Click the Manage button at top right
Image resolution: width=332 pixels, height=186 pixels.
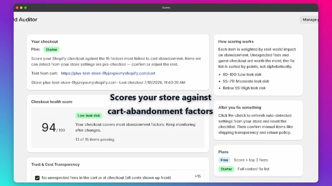click(x=309, y=19)
